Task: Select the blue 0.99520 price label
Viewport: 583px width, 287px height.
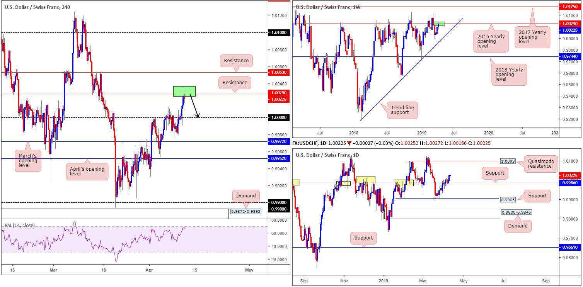Action: 279,158
